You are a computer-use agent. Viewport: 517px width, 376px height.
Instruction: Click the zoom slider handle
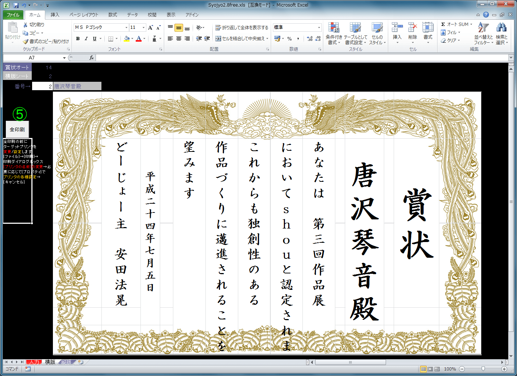(483, 369)
